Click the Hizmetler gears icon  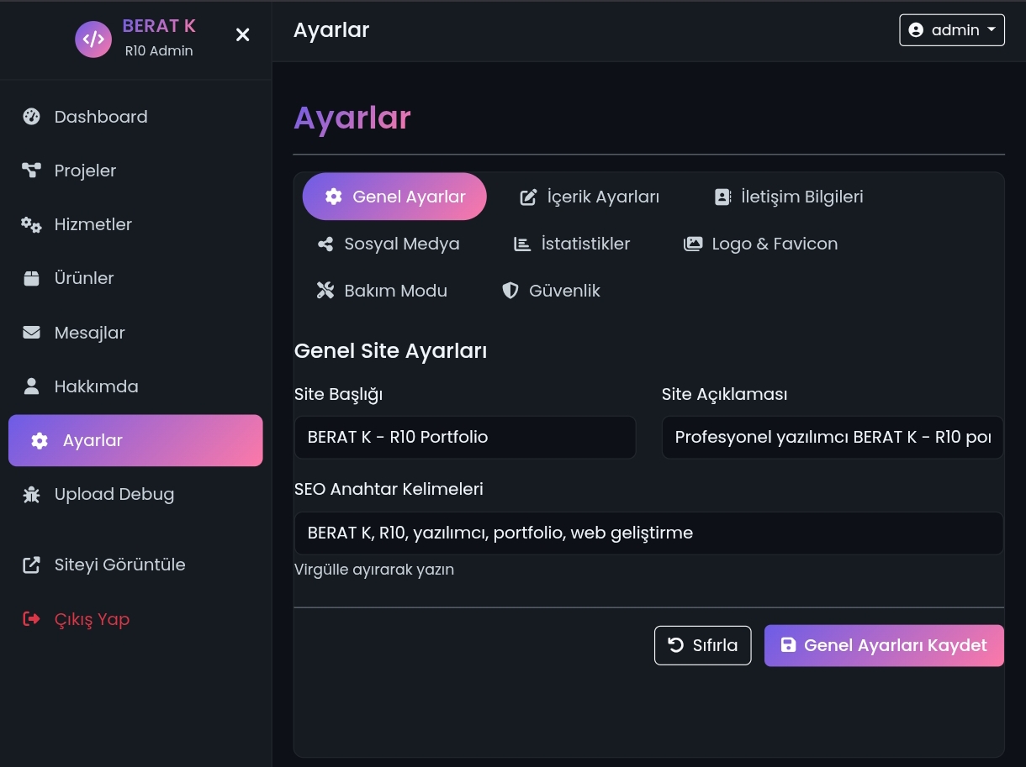(31, 224)
